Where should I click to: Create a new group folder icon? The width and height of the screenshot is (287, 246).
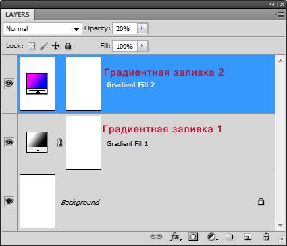(x=230, y=237)
